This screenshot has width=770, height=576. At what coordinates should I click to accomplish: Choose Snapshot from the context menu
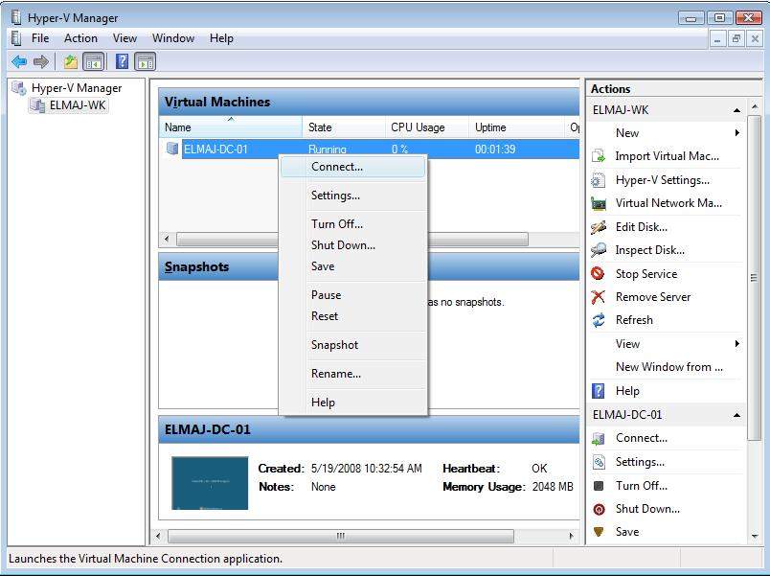353,345
